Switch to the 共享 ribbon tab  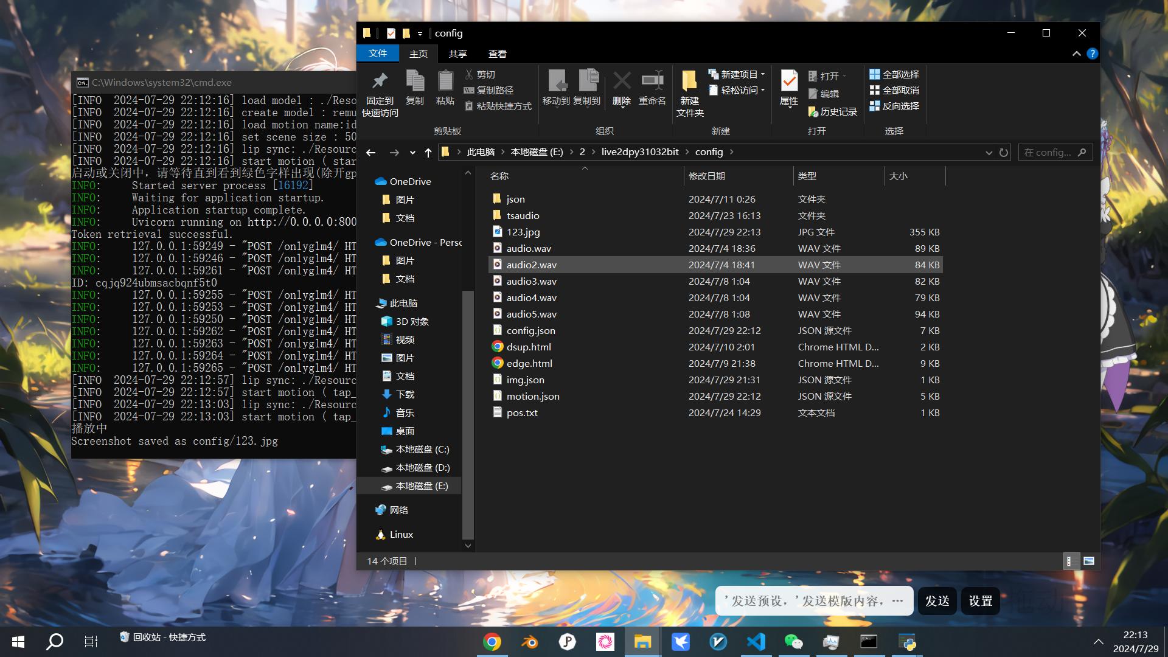point(457,54)
